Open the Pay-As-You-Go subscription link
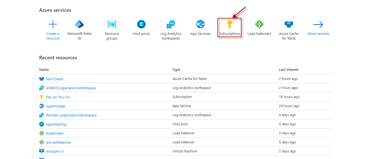This screenshot has width=371, height=159. 58,97
